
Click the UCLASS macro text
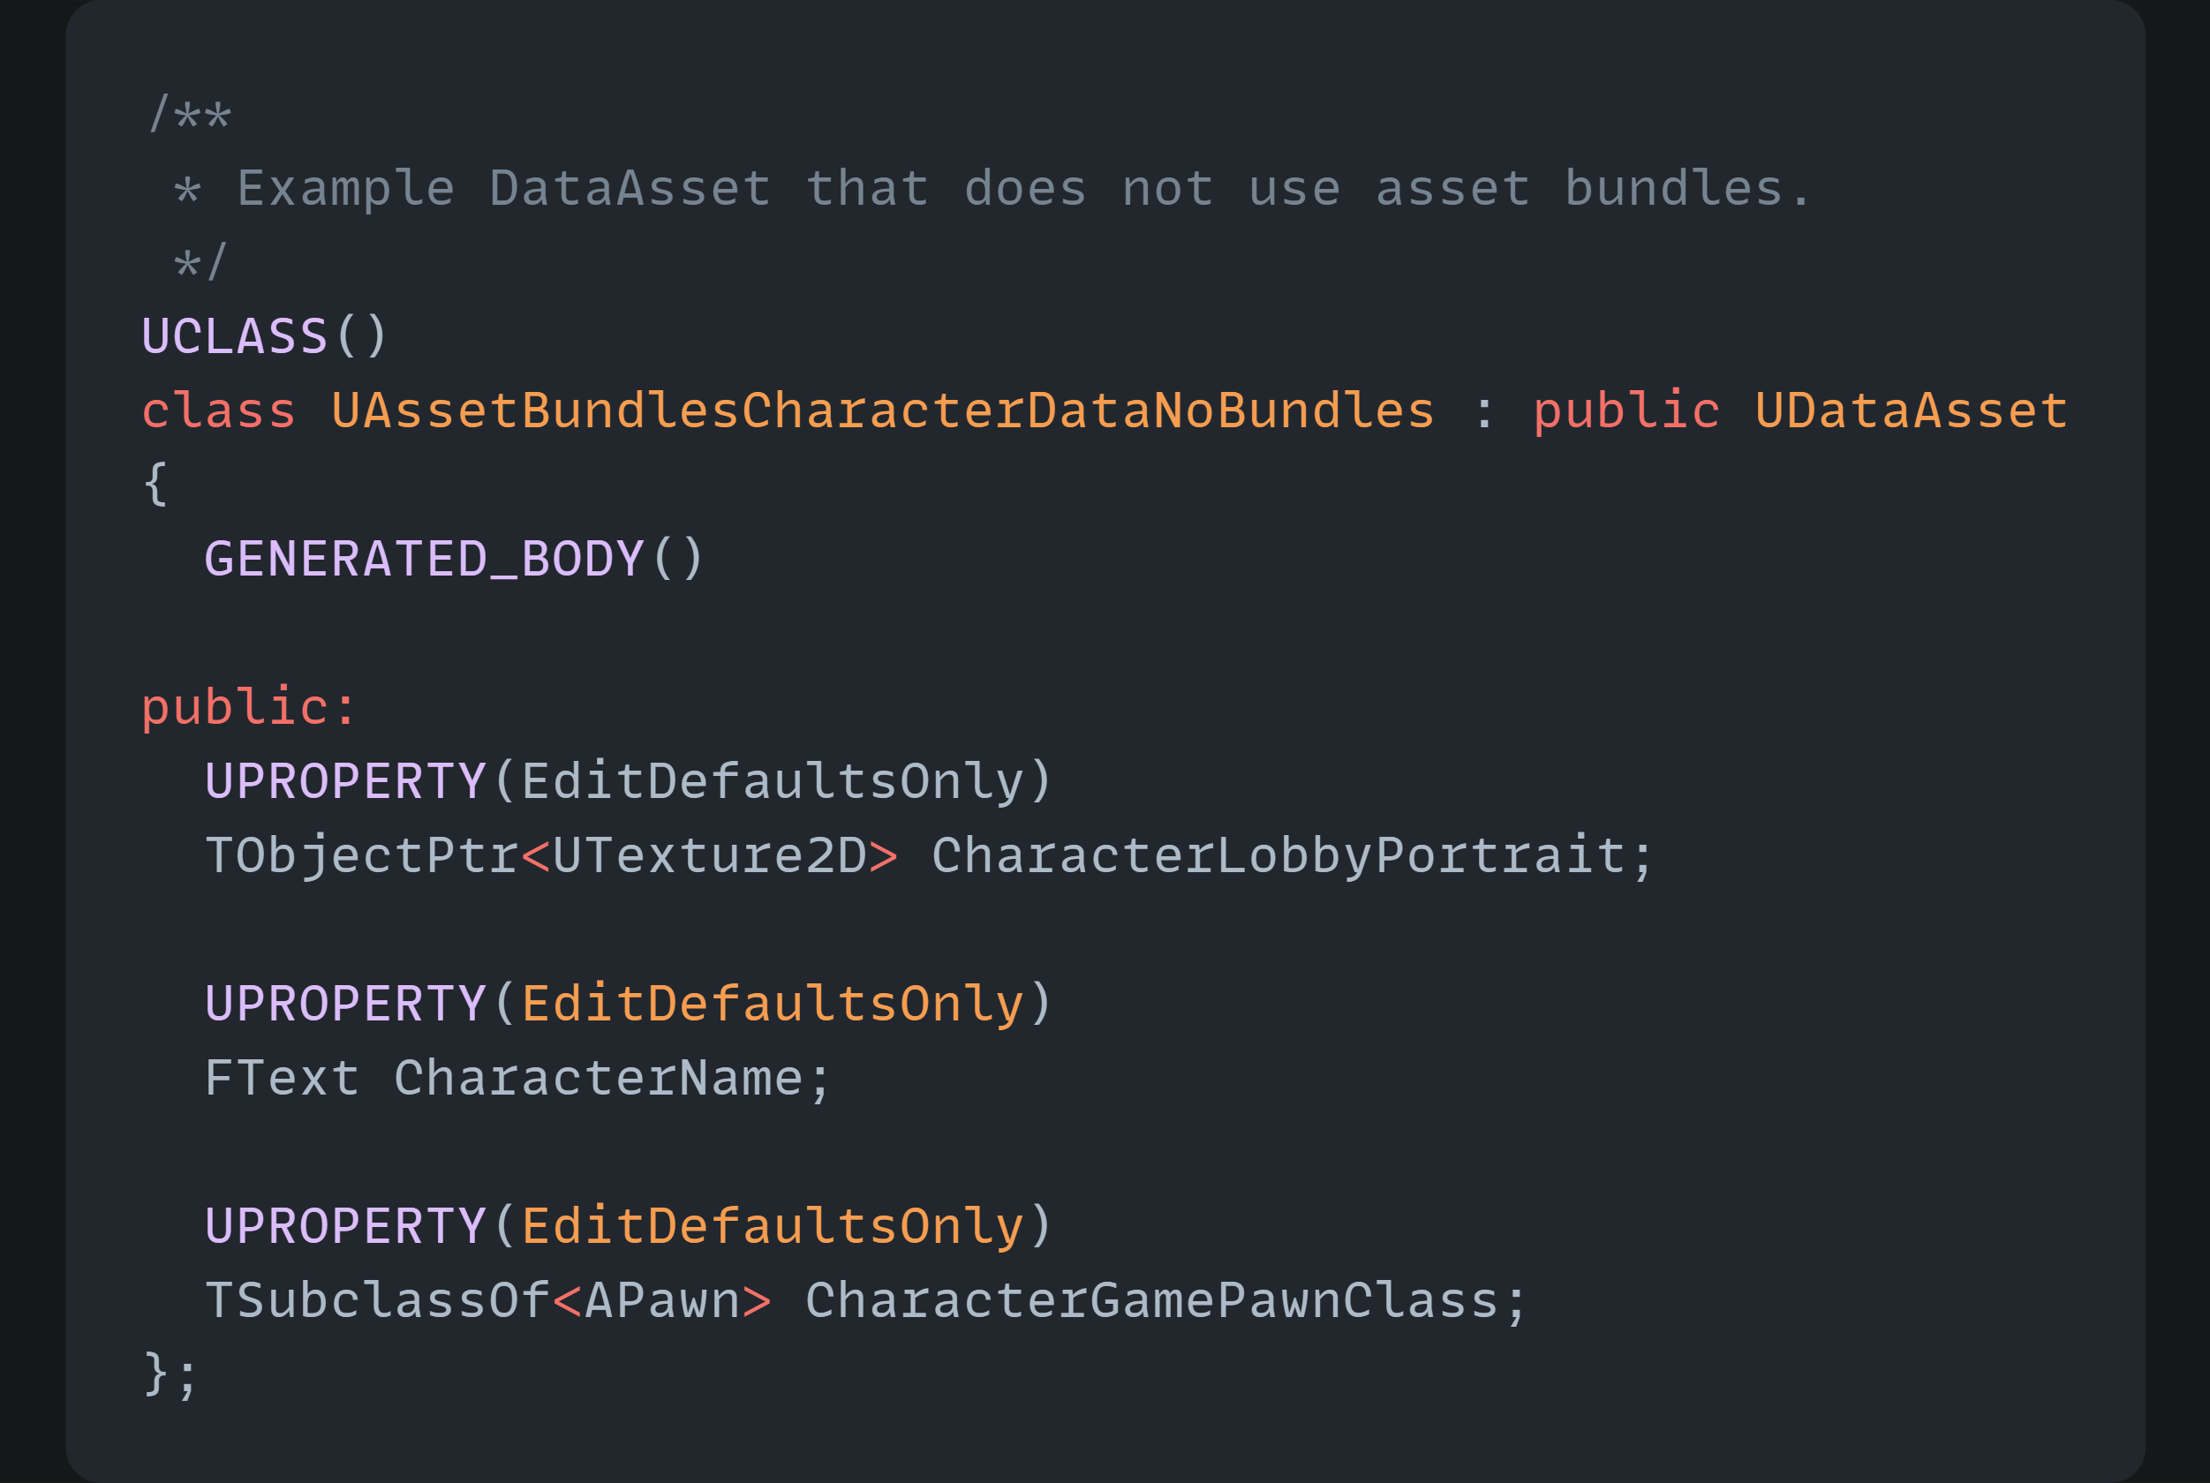tap(234, 336)
